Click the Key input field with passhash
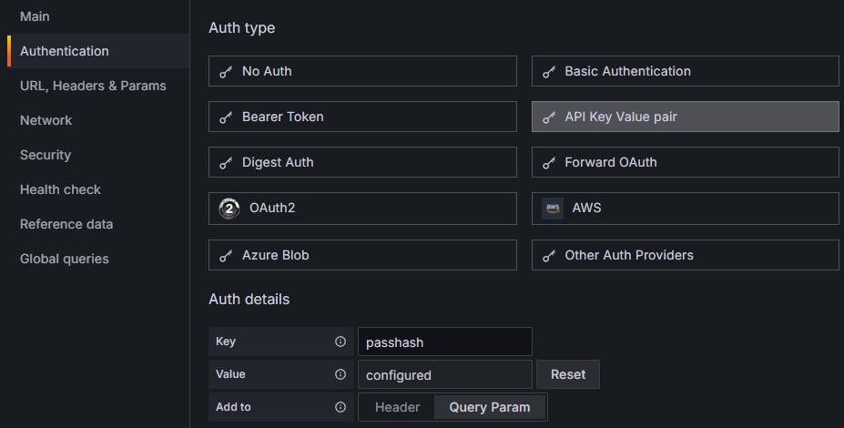This screenshot has width=844, height=428. tap(444, 341)
